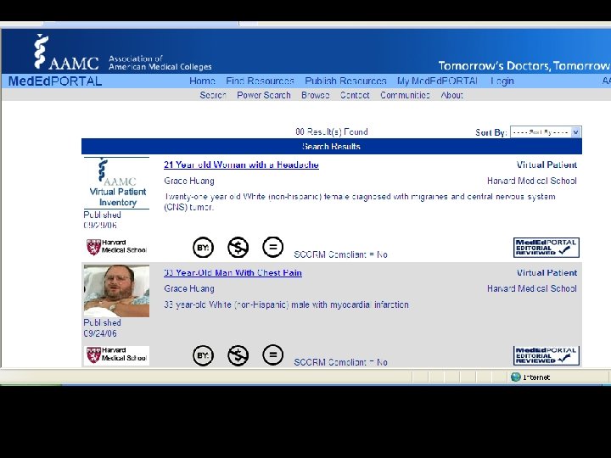Select Contact in the submenu
Image resolution: width=611 pixels, height=458 pixels.
[x=355, y=95]
